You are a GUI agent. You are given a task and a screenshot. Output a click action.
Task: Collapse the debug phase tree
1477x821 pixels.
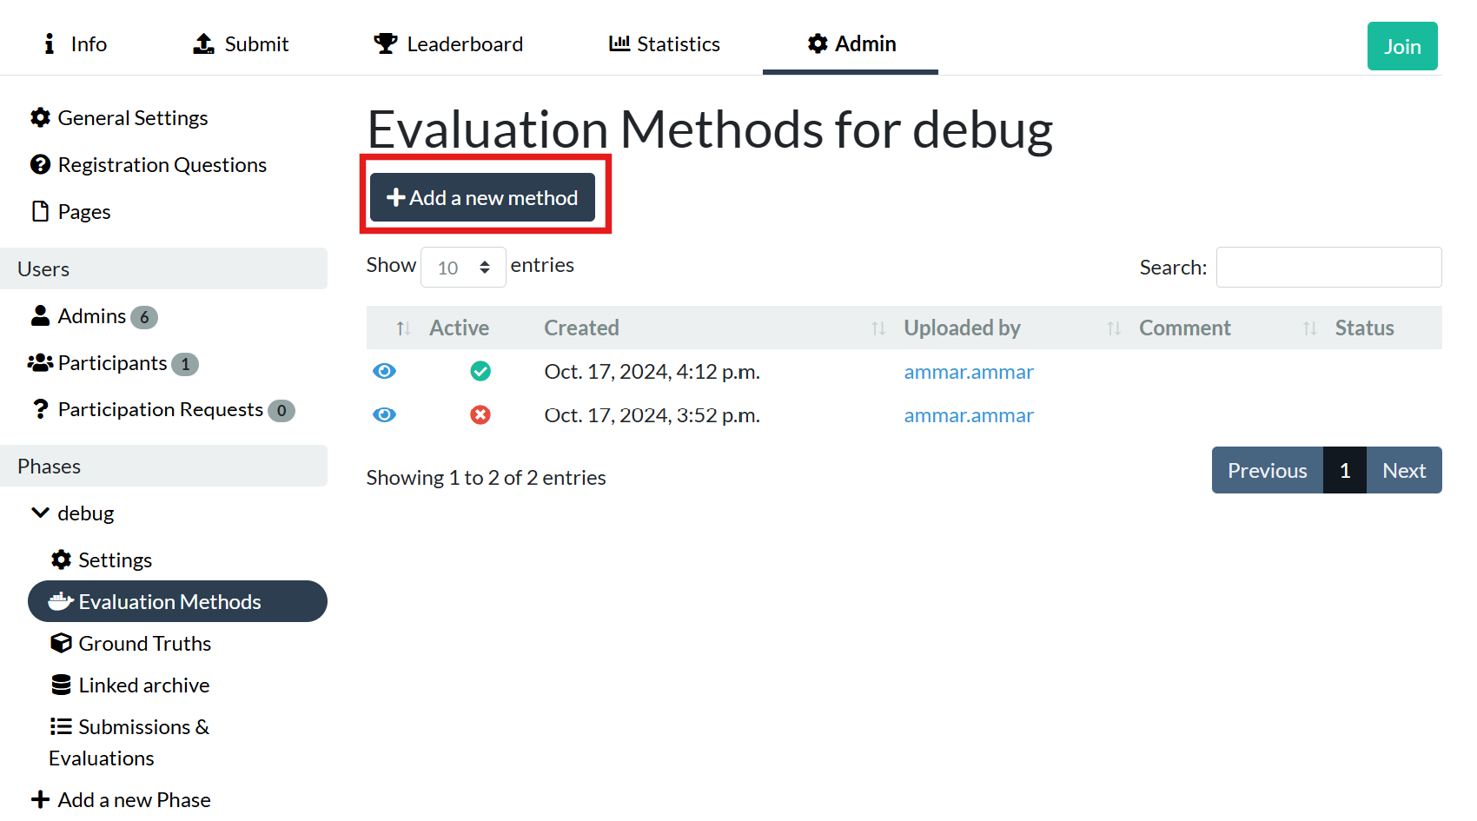(40, 513)
